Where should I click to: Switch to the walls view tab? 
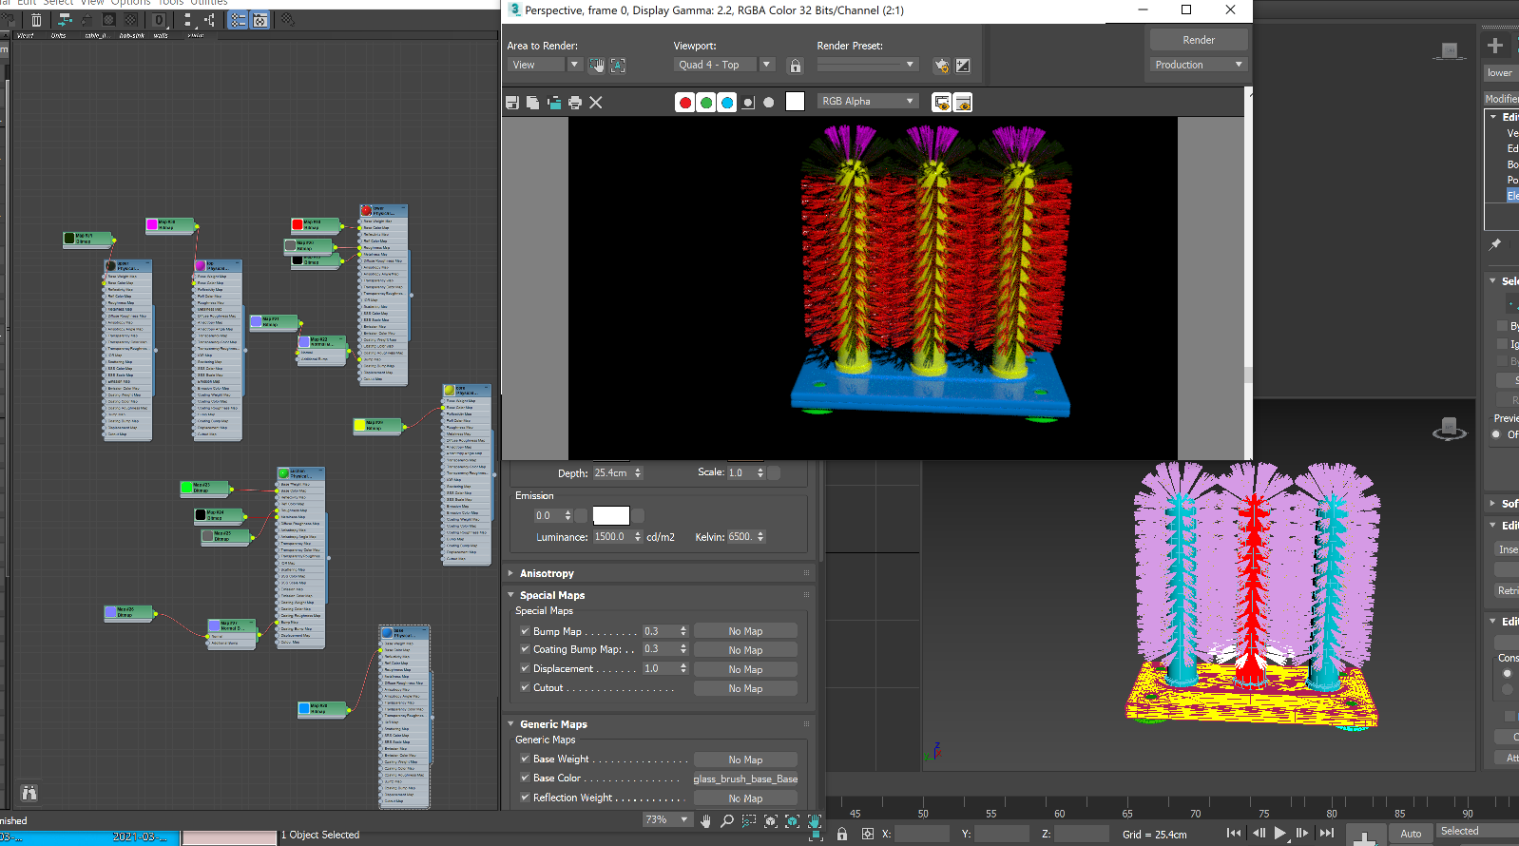click(161, 35)
